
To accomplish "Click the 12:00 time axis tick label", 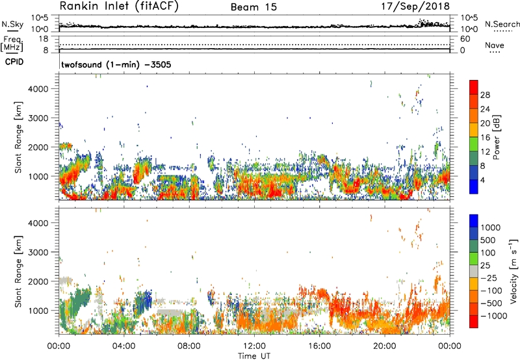I will tap(254, 346).
